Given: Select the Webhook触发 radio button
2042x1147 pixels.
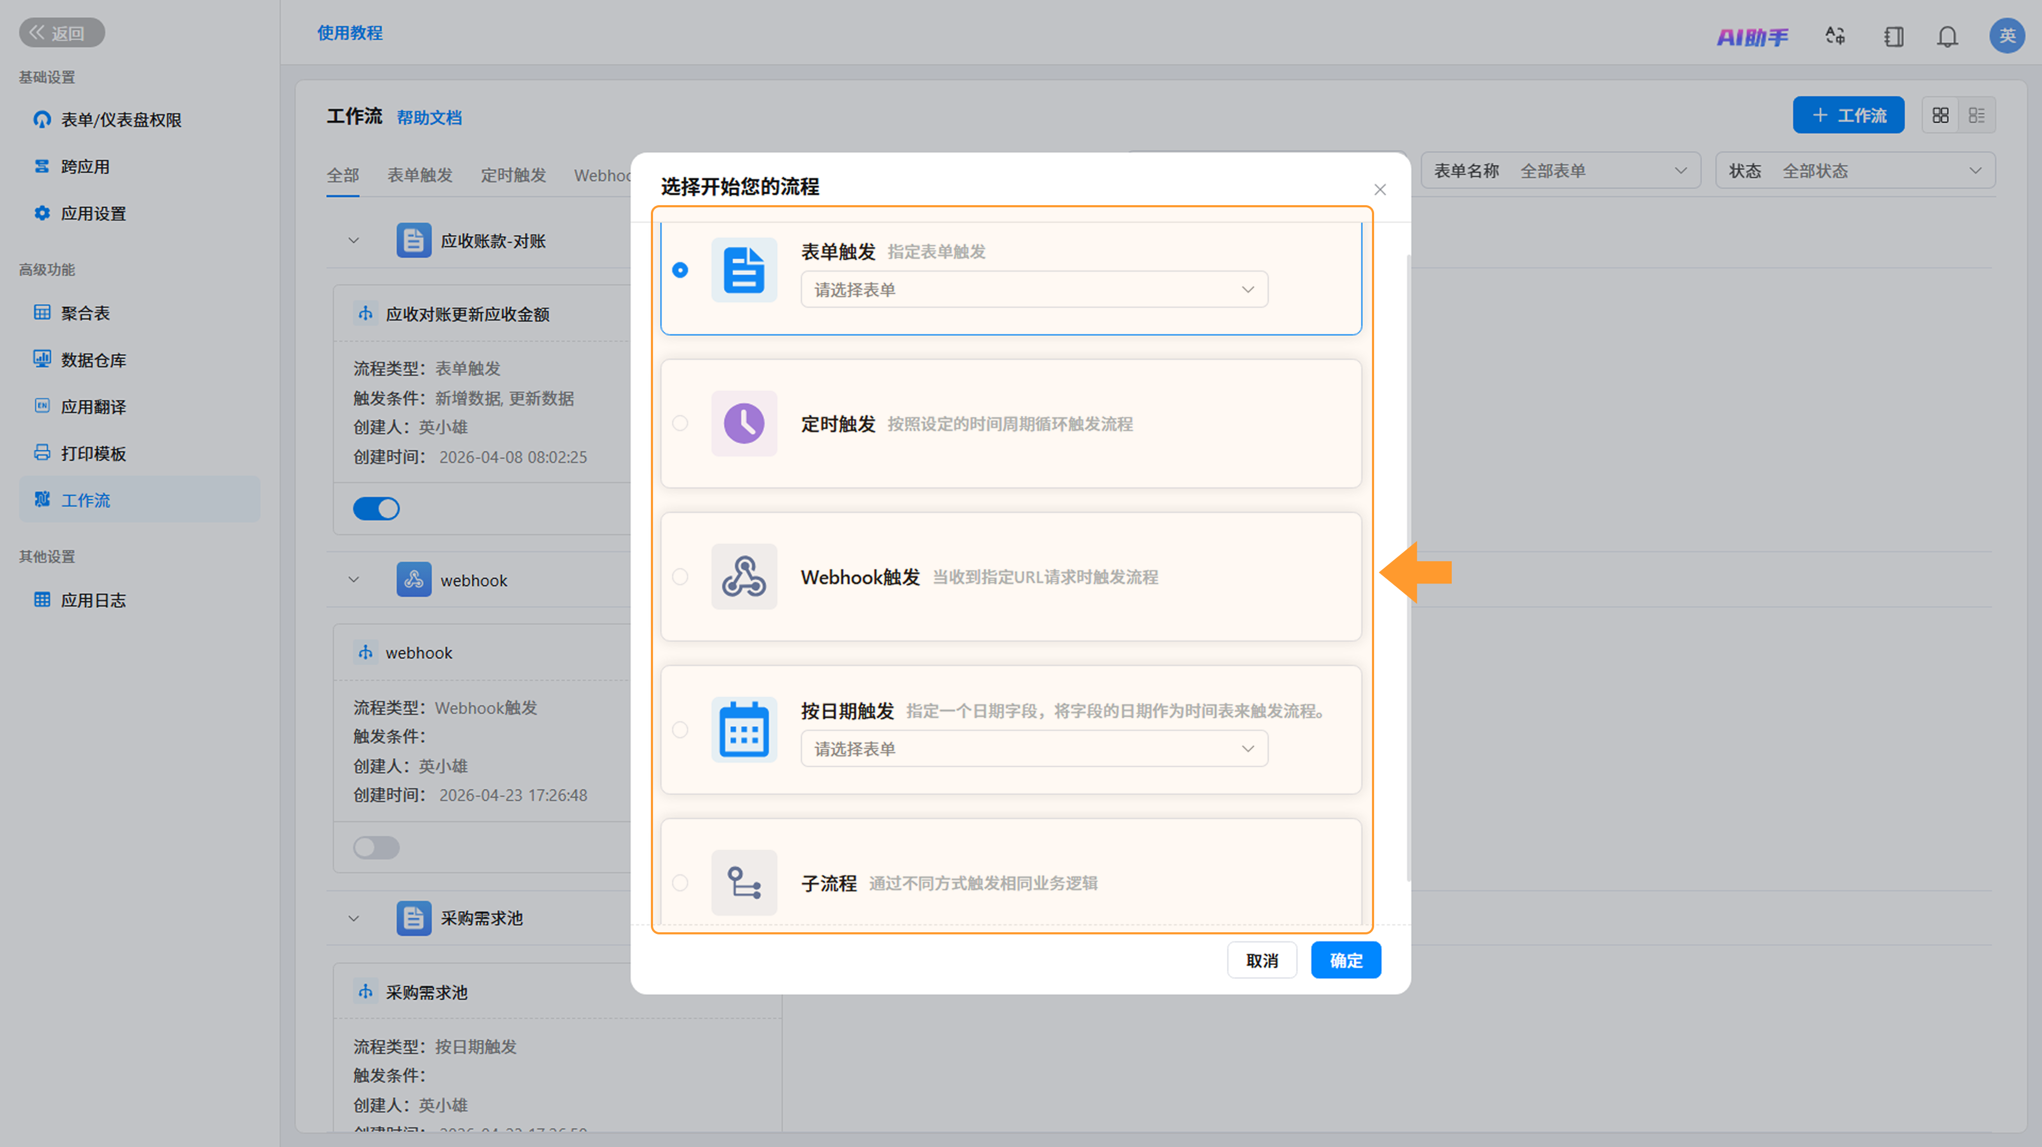Looking at the screenshot, I should (680, 577).
